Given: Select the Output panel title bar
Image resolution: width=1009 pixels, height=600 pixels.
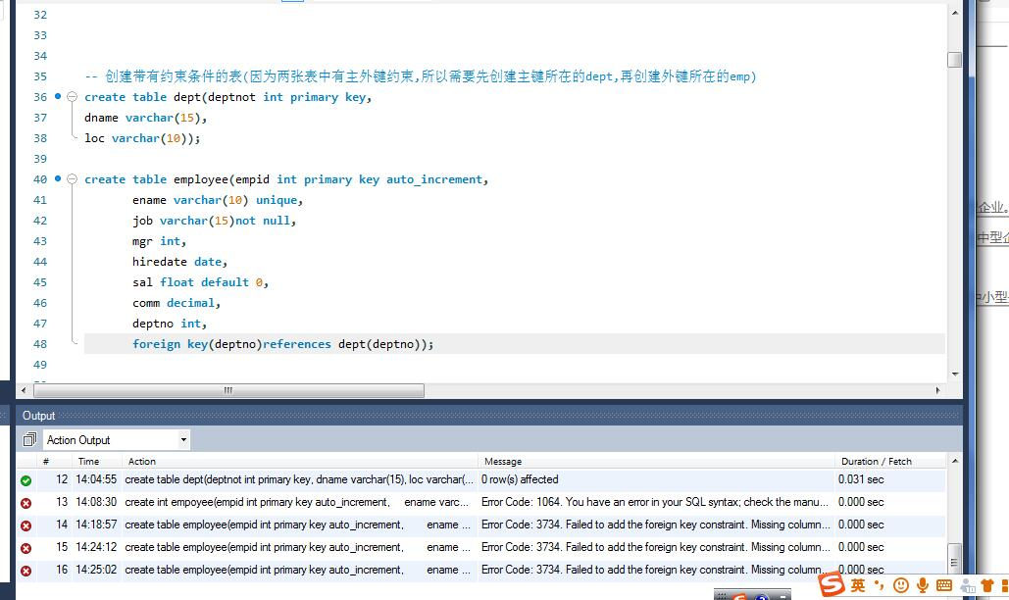Looking at the screenshot, I should point(489,416).
